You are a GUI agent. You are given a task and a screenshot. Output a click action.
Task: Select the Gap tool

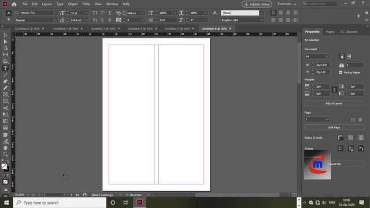pos(5,54)
